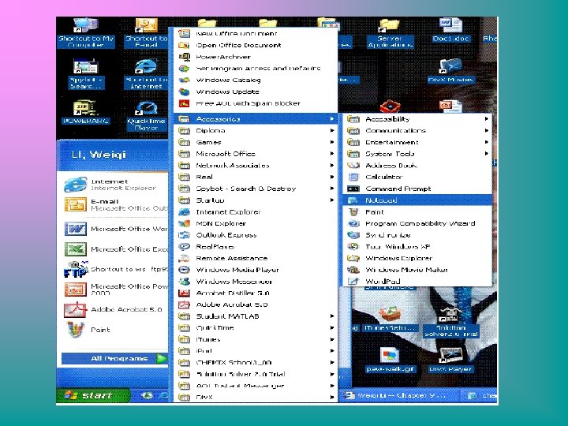Expand Spybot - Search & Destroy folder
568x426 pixels.
pyautogui.click(x=256, y=189)
